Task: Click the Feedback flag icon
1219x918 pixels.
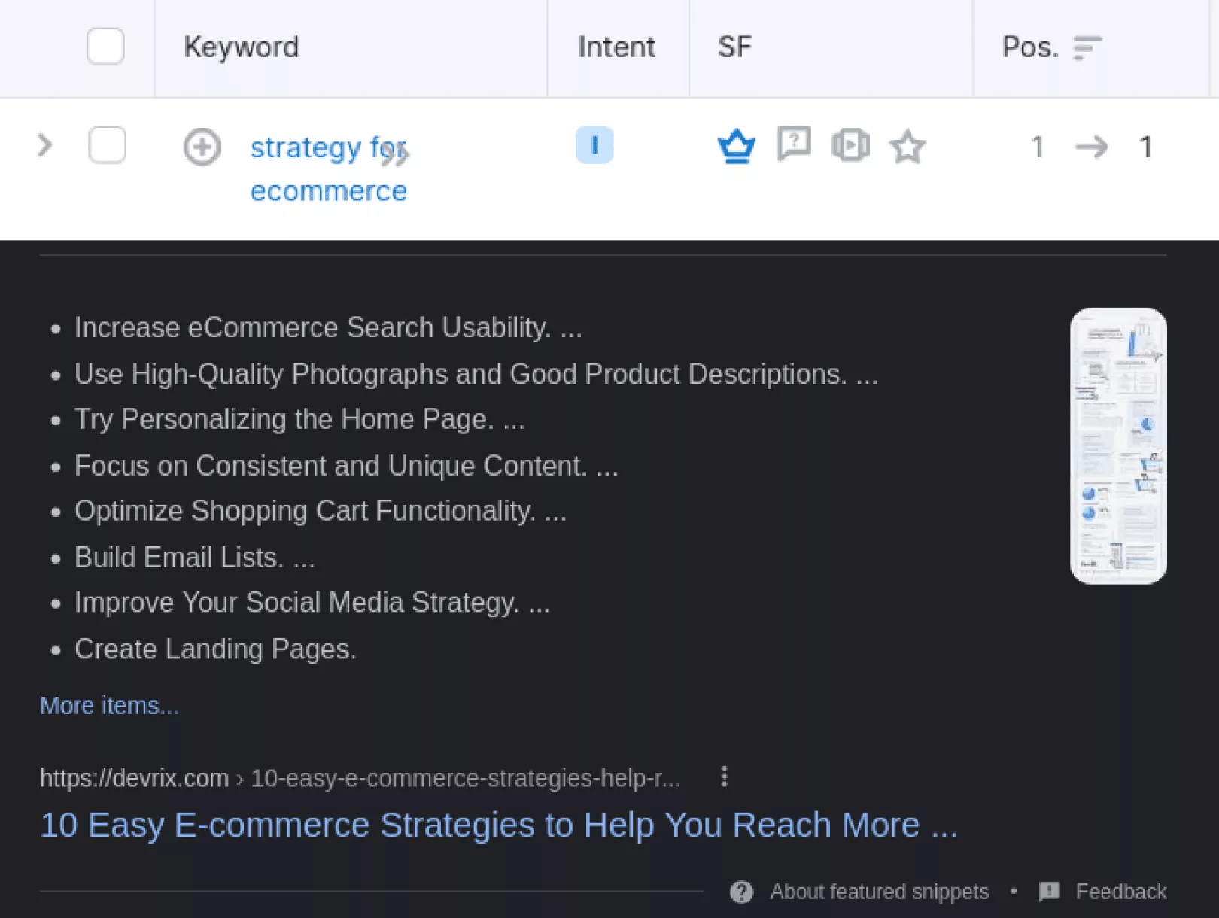Action: pos(1049,892)
